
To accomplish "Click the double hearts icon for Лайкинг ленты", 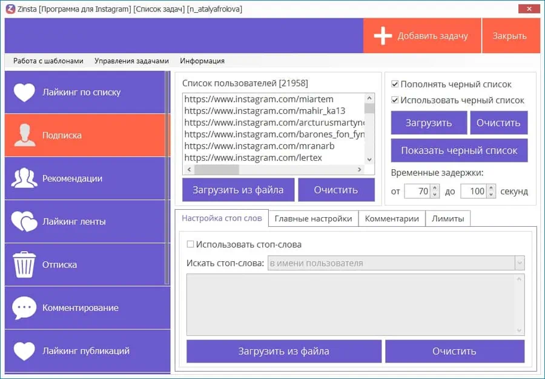I will coord(24,221).
